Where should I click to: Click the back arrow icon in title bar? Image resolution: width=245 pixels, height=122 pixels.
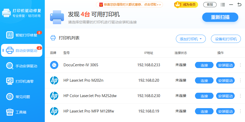click(239, 5)
